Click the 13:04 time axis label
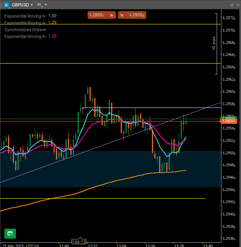 click(121, 245)
